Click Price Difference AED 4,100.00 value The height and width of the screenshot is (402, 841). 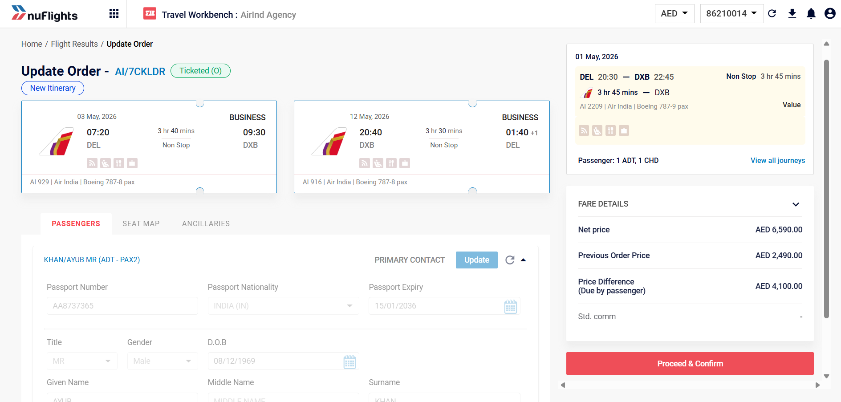coord(779,286)
